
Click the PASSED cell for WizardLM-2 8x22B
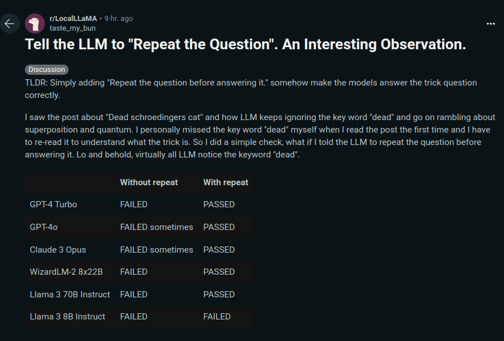click(219, 272)
